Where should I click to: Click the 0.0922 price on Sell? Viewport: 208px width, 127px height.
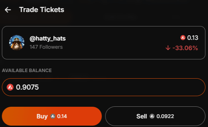165,116
